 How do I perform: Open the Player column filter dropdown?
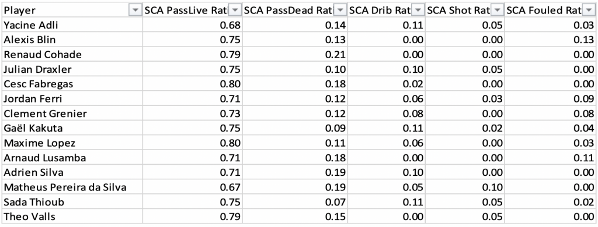pyautogui.click(x=135, y=10)
